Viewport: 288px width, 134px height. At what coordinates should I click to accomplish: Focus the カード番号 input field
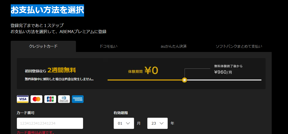pos(50,123)
